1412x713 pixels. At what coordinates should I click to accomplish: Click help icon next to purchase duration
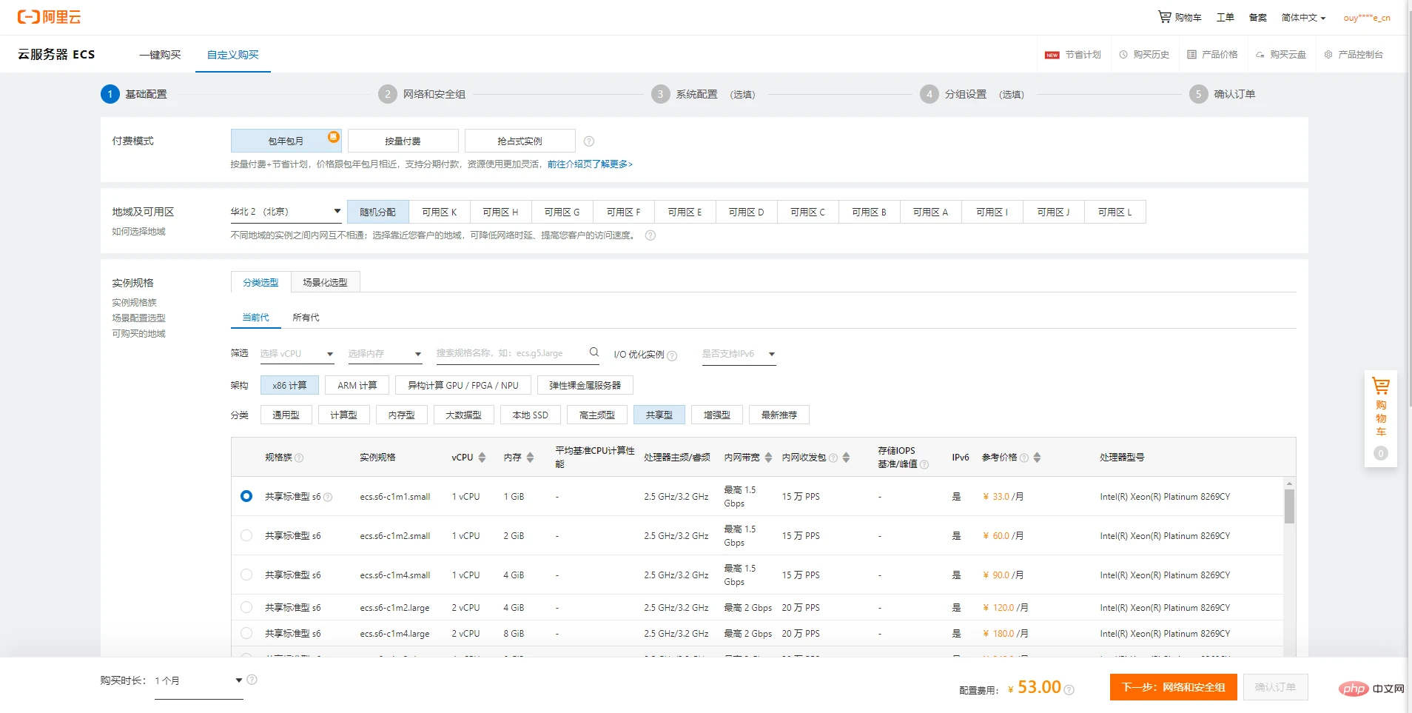click(252, 680)
